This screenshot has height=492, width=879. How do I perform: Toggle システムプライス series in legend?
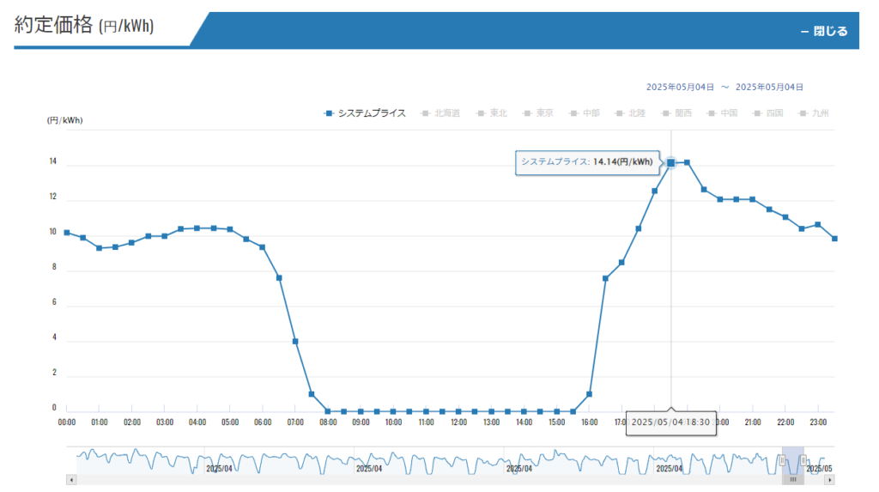tap(365, 113)
